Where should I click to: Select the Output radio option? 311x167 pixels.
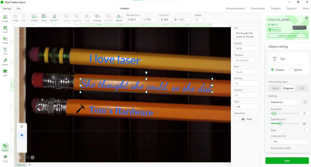[x=272, y=70]
